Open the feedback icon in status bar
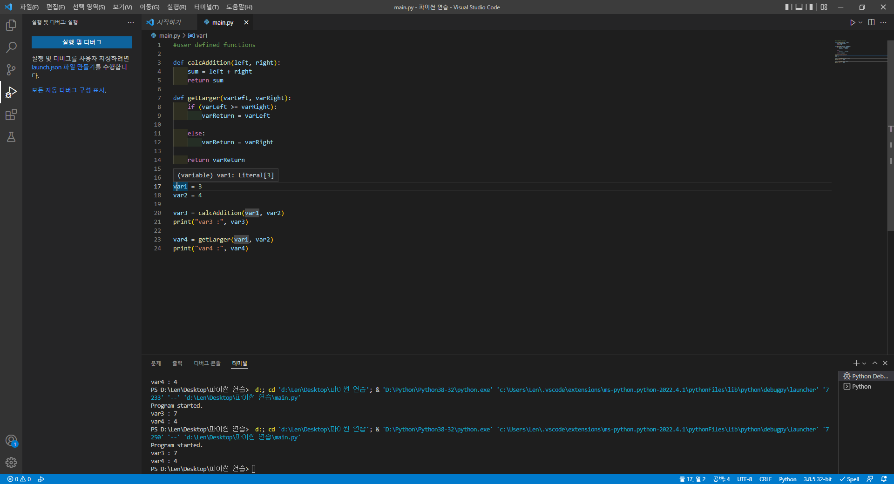This screenshot has height=484, width=894. pyautogui.click(x=870, y=479)
